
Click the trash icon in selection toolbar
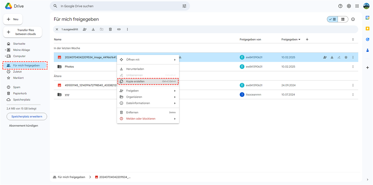[x=110, y=29]
